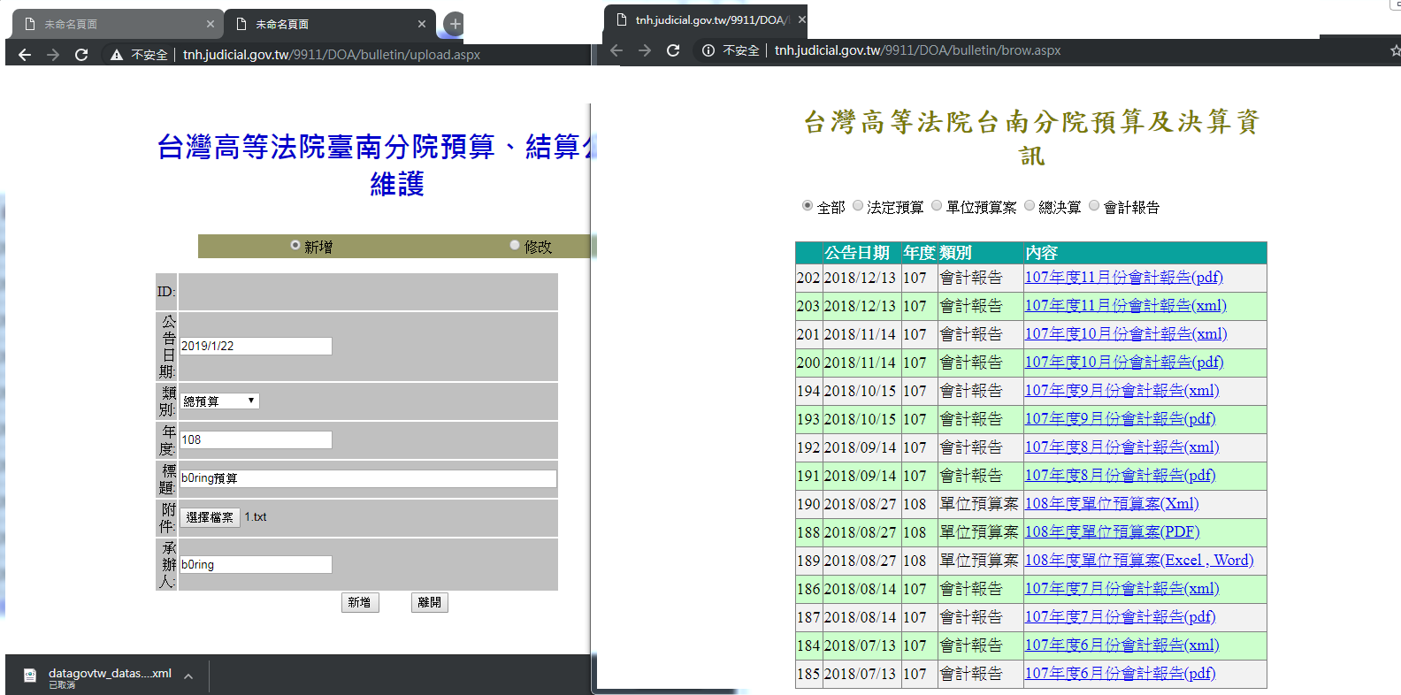Go back in the left upload.aspx browser window
The height and width of the screenshot is (695, 1401).
click(25, 55)
